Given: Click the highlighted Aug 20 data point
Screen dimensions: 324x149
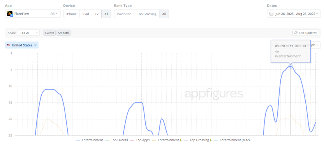Looking at the screenshot, I should click(291, 66).
